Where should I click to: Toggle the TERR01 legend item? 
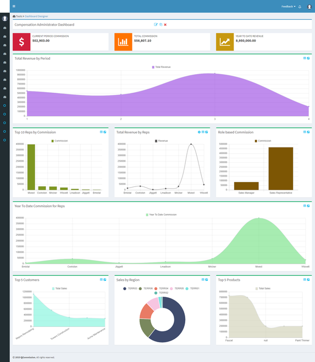[x=192, y=289]
